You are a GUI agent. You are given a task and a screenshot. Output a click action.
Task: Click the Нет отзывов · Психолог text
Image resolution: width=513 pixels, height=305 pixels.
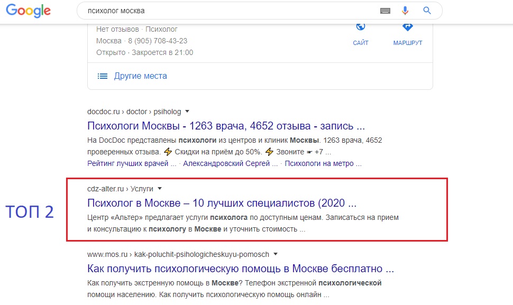[x=137, y=30]
